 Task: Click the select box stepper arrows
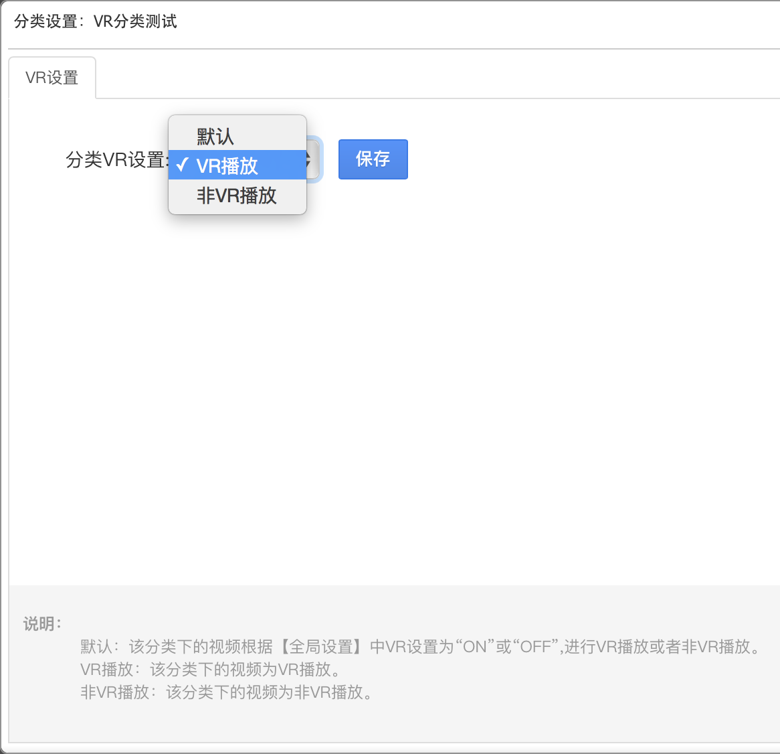coord(310,160)
